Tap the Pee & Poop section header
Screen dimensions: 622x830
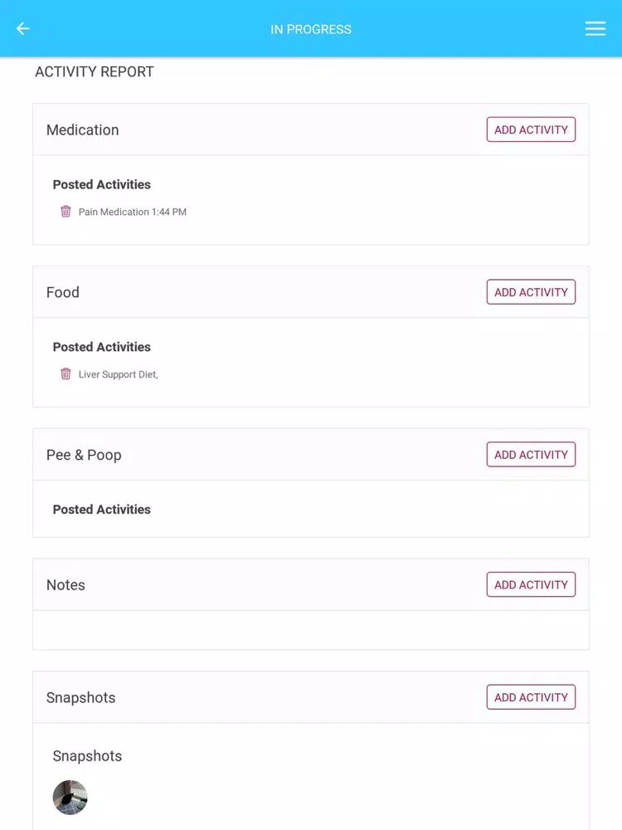tap(84, 455)
